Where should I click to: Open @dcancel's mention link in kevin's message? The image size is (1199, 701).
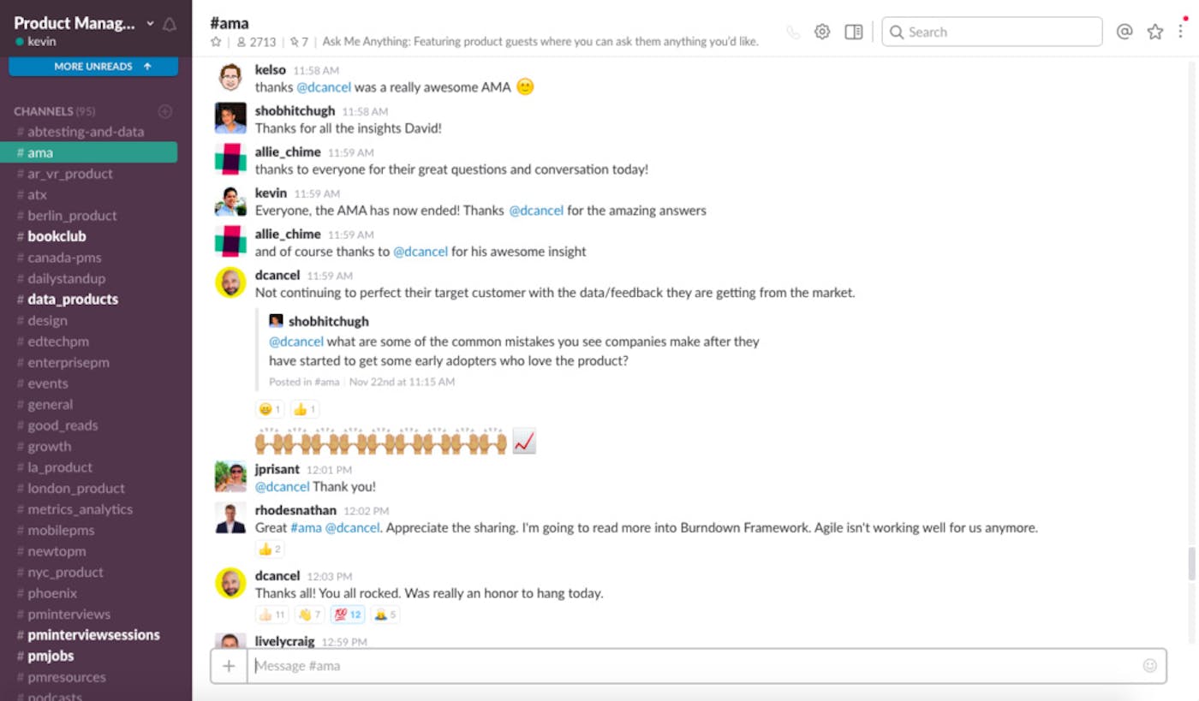coord(537,210)
